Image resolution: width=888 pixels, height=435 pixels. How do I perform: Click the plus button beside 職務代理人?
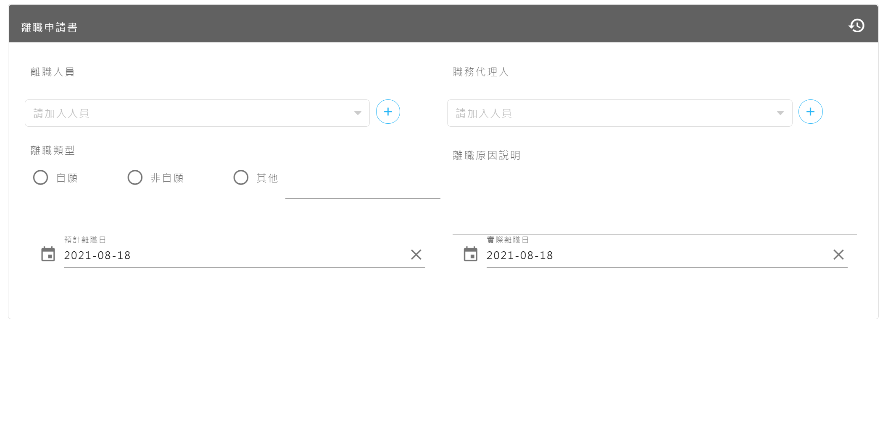tap(810, 112)
